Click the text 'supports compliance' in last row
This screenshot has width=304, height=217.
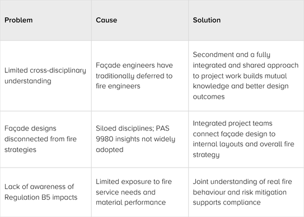(x=227, y=202)
